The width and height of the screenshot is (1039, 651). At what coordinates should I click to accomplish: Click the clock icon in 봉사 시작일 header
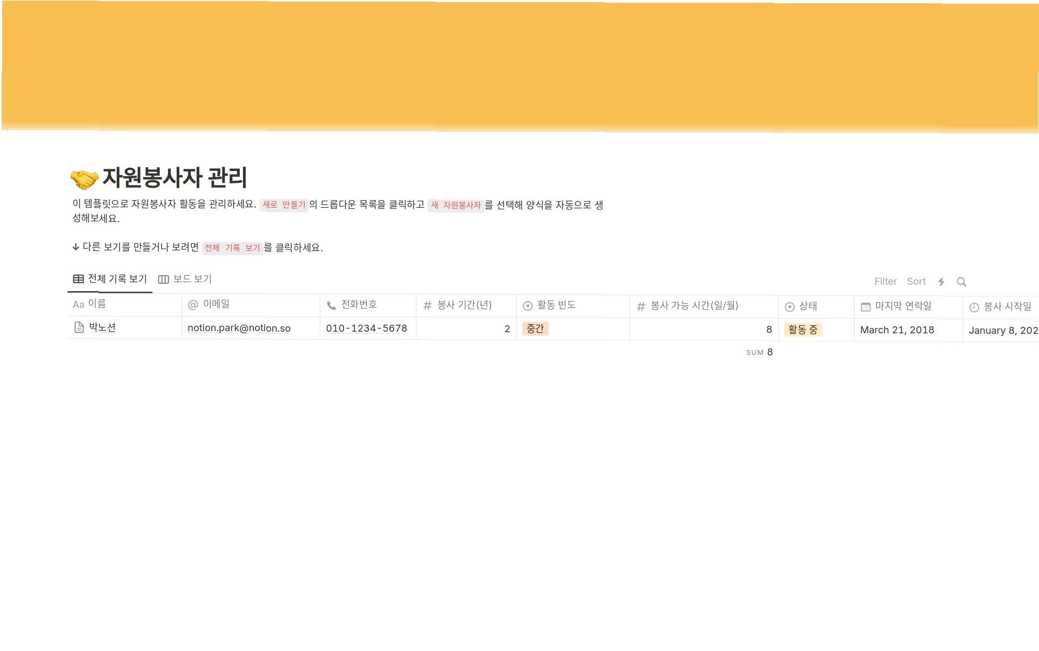[x=974, y=307]
